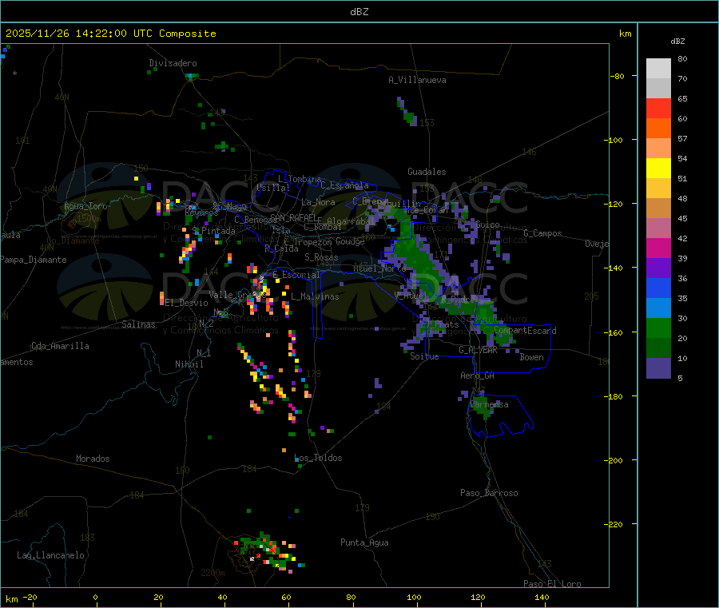The image size is (719, 608).
Task: Click the UTC Composite timestamp text
Action: click(111, 34)
